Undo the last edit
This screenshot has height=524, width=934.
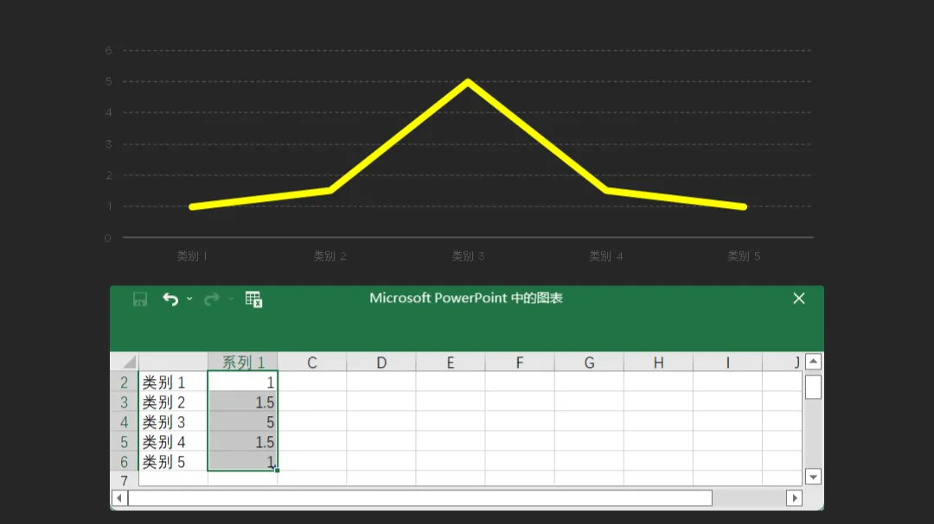[170, 299]
